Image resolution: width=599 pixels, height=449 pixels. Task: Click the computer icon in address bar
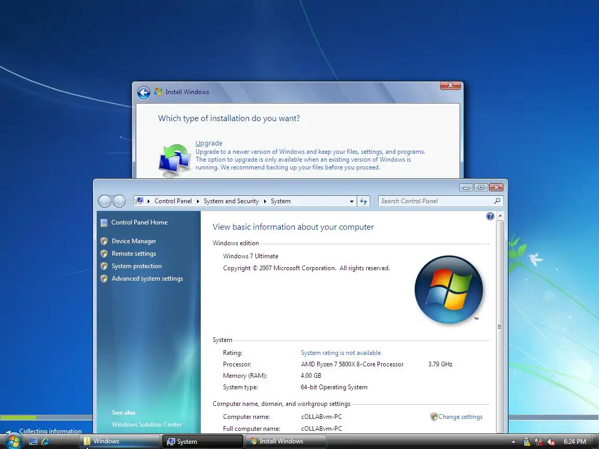click(139, 201)
